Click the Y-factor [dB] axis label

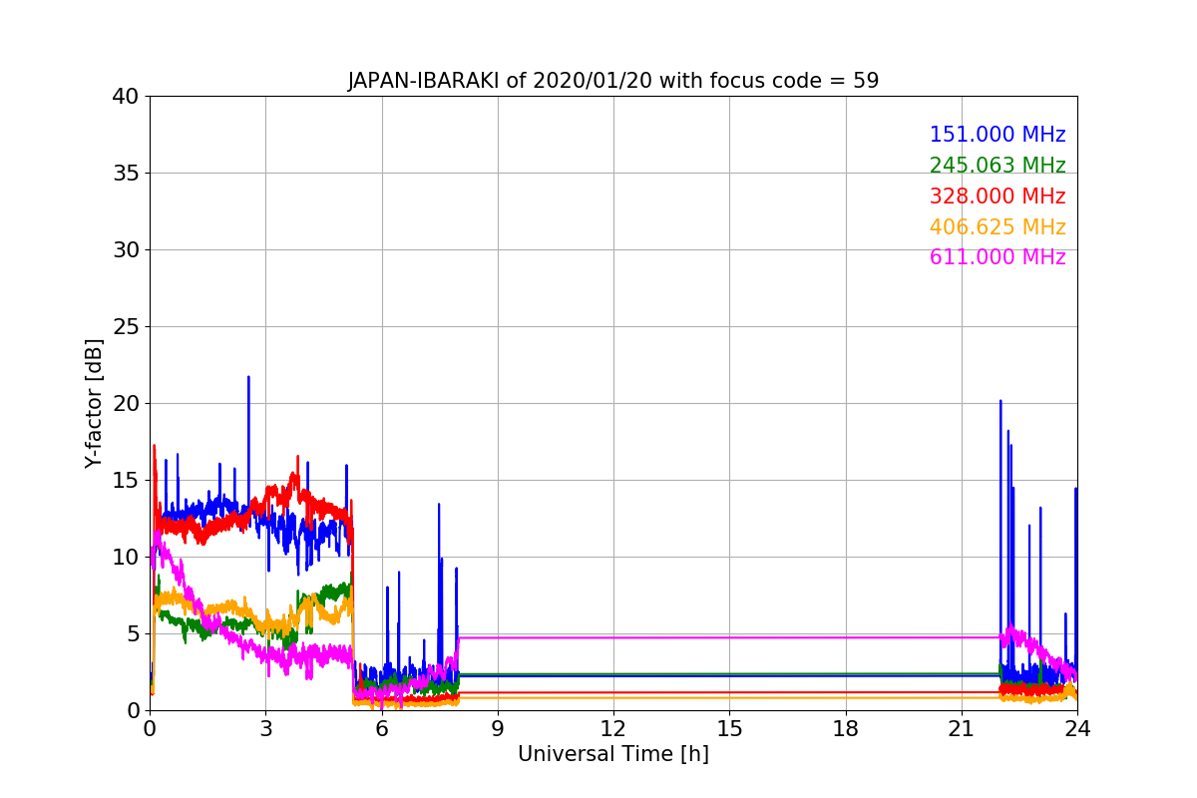pyautogui.click(x=94, y=403)
